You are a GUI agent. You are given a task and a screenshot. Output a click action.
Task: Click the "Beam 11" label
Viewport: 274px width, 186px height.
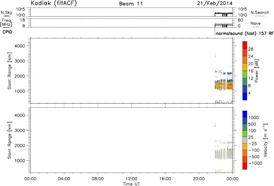tap(131, 4)
